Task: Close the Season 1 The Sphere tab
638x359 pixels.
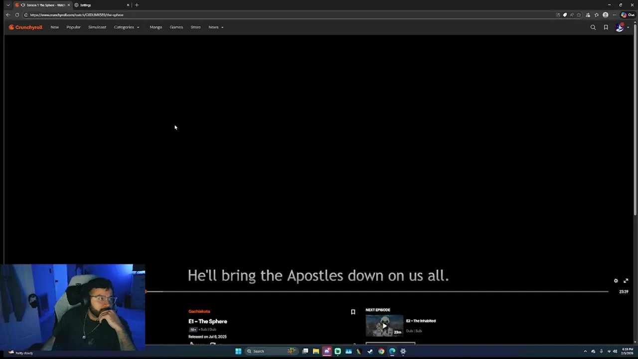Action: pyautogui.click(x=69, y=5)
